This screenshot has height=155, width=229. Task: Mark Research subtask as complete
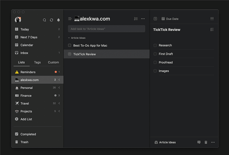[x=155, y=45]
